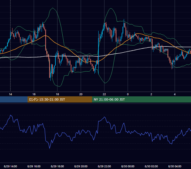The width and height of the screenshot is (191, 169).
Task: Click the London 15:30-21:00 JST session bar
Action: [60, 99]
